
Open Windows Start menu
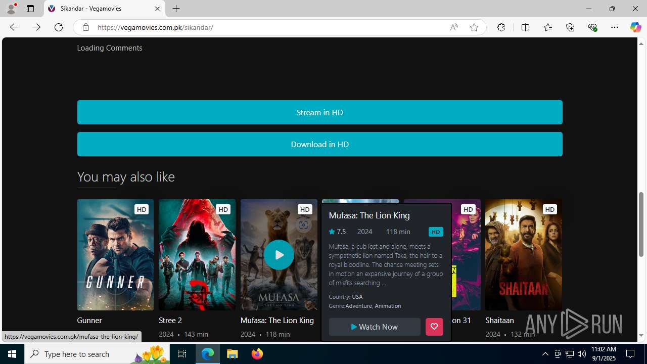coord(12,354)
